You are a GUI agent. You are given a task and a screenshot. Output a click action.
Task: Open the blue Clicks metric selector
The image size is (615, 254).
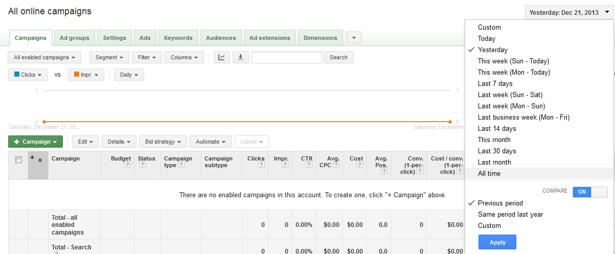click(x=28, y=75)
